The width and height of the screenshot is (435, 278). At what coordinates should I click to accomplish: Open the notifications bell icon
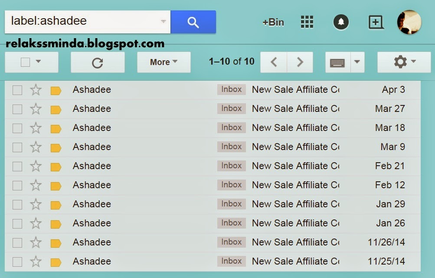pos(341,22)
